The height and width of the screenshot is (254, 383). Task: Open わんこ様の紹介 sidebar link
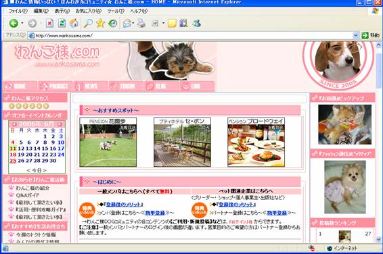tap(32, 188)
